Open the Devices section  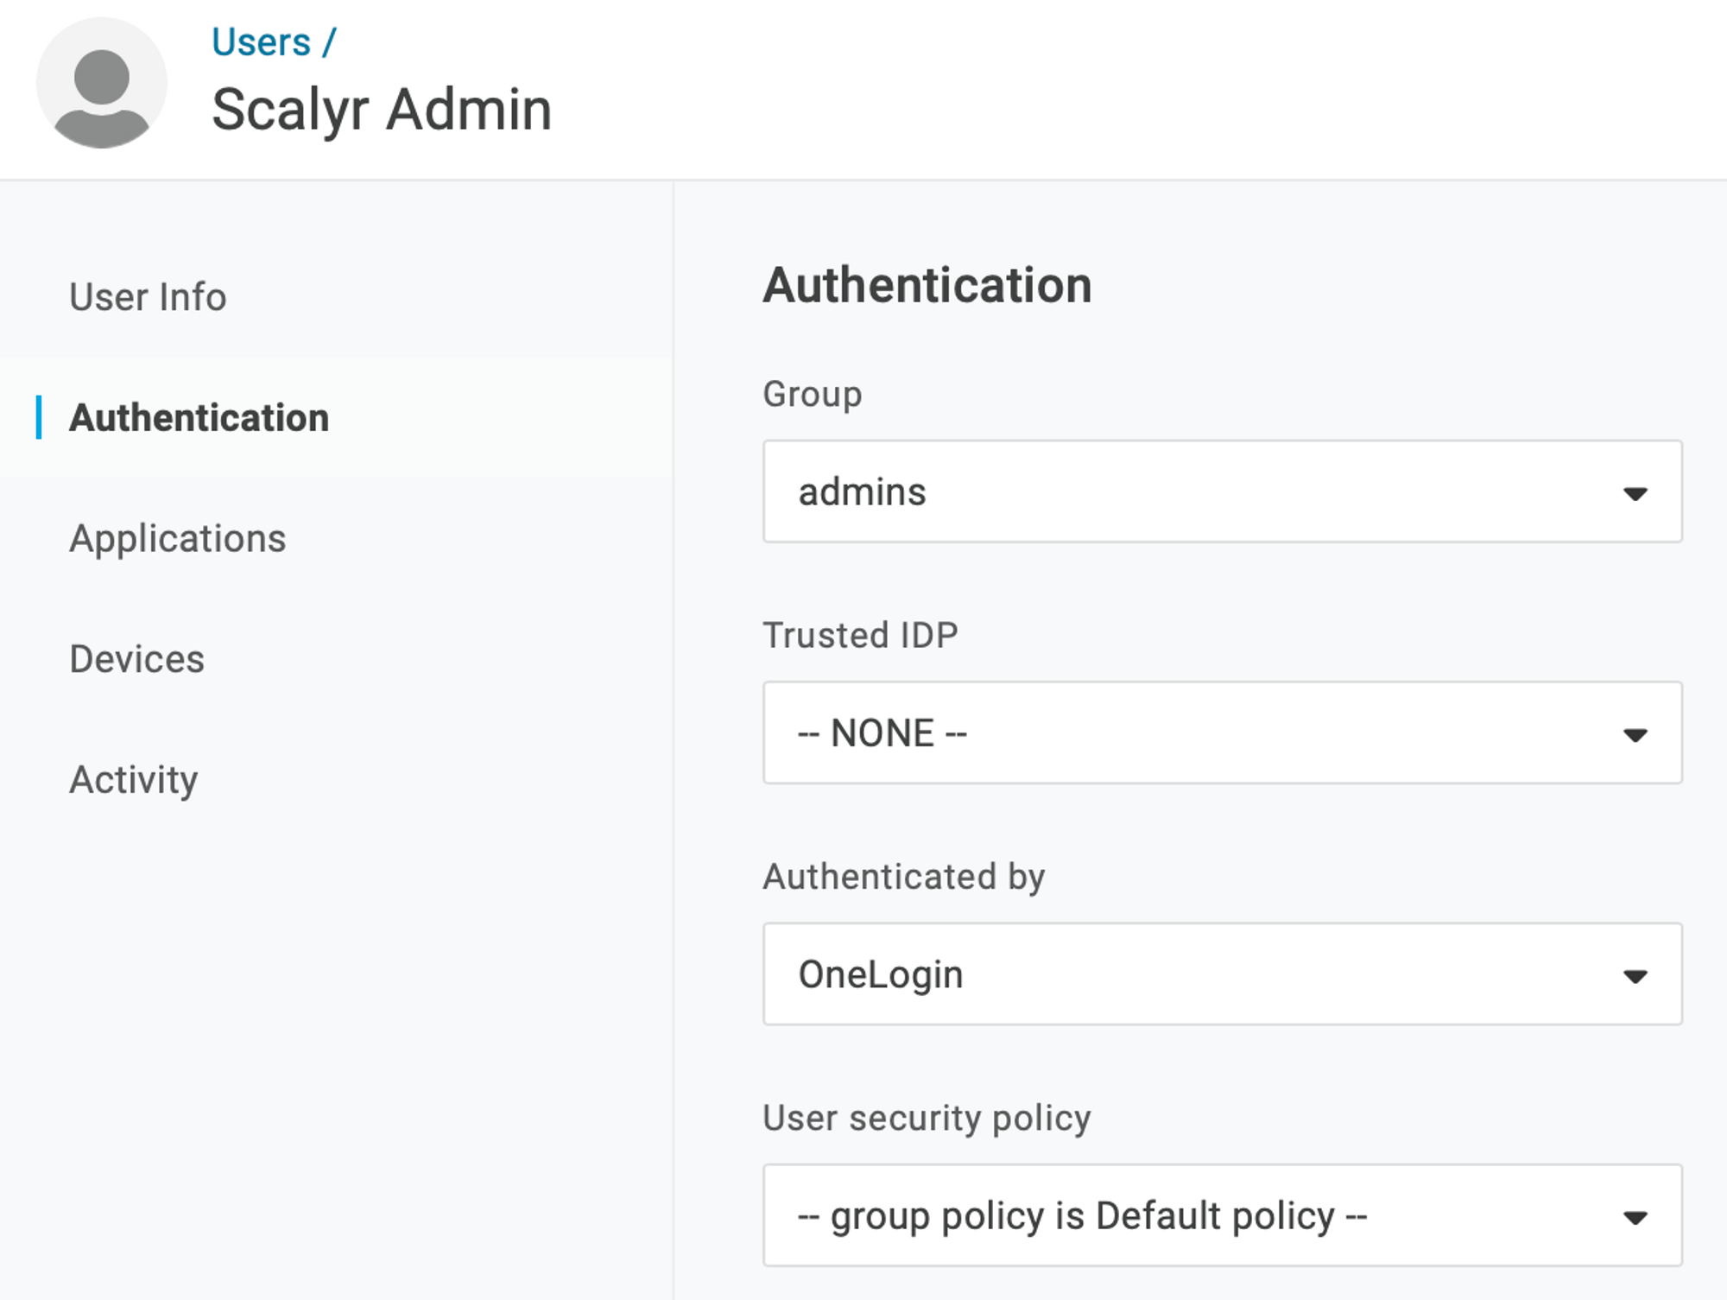pyautogui.click(x=136, y=659)
